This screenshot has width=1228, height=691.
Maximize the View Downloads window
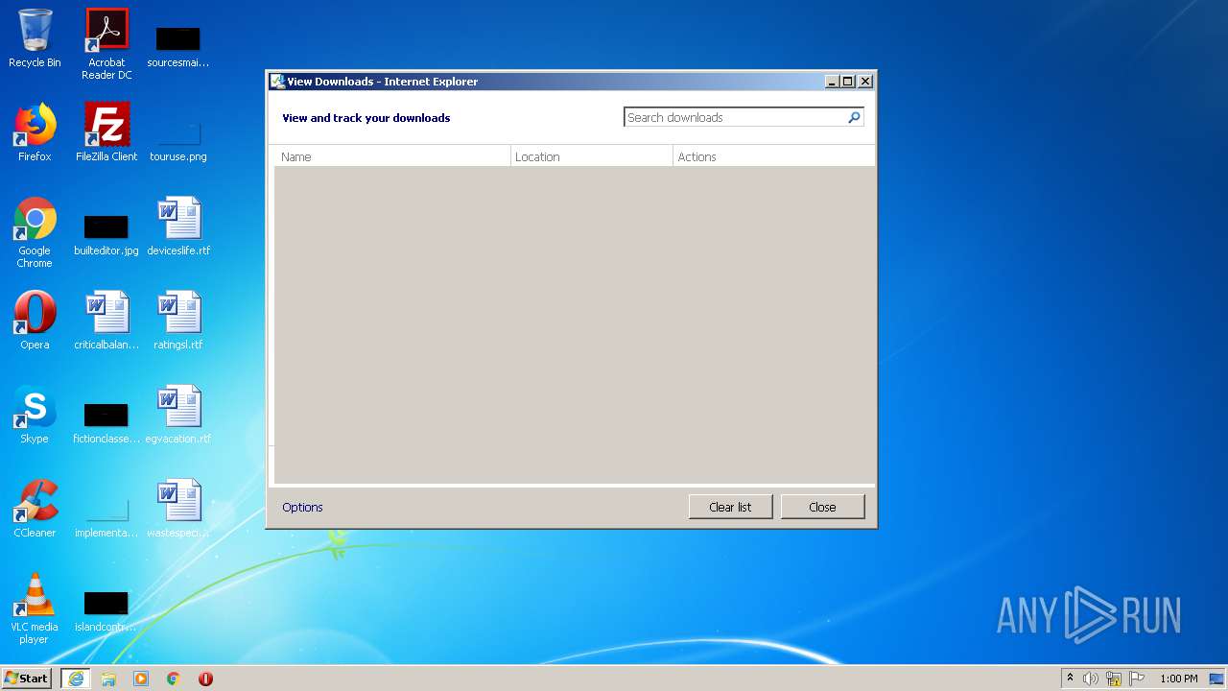848,82
